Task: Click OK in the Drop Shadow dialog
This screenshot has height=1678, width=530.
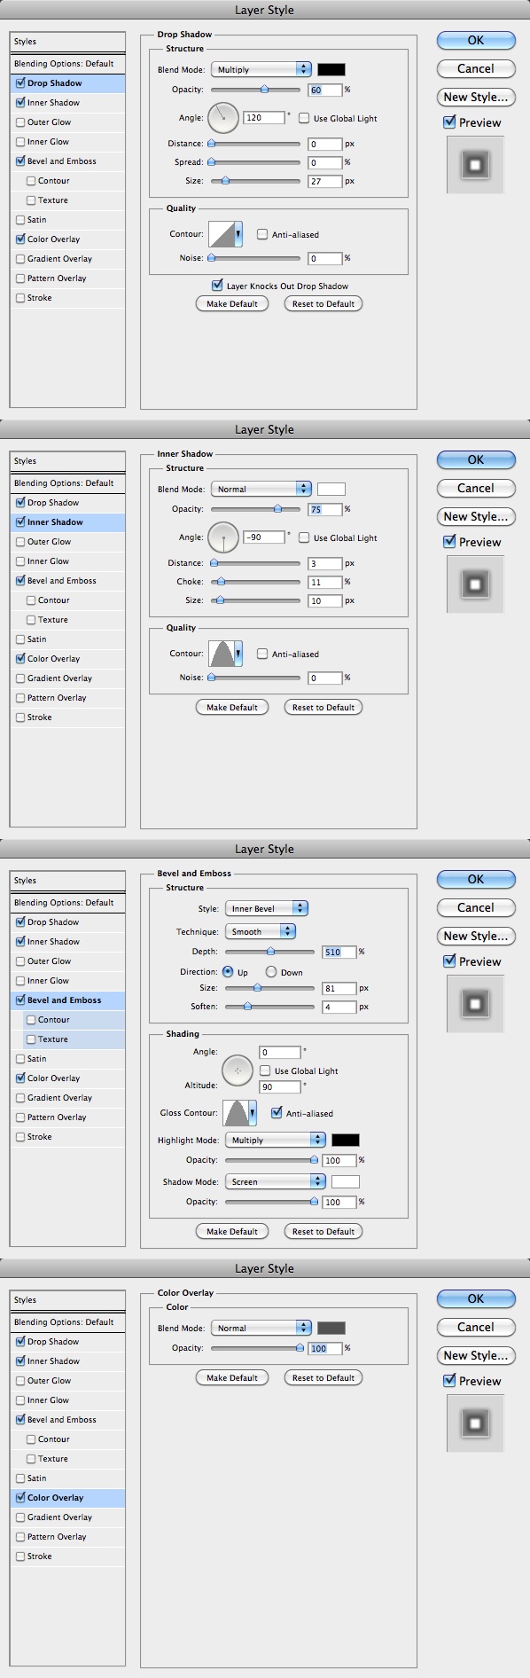Action: pyautogui.click(x=476, y=40)
